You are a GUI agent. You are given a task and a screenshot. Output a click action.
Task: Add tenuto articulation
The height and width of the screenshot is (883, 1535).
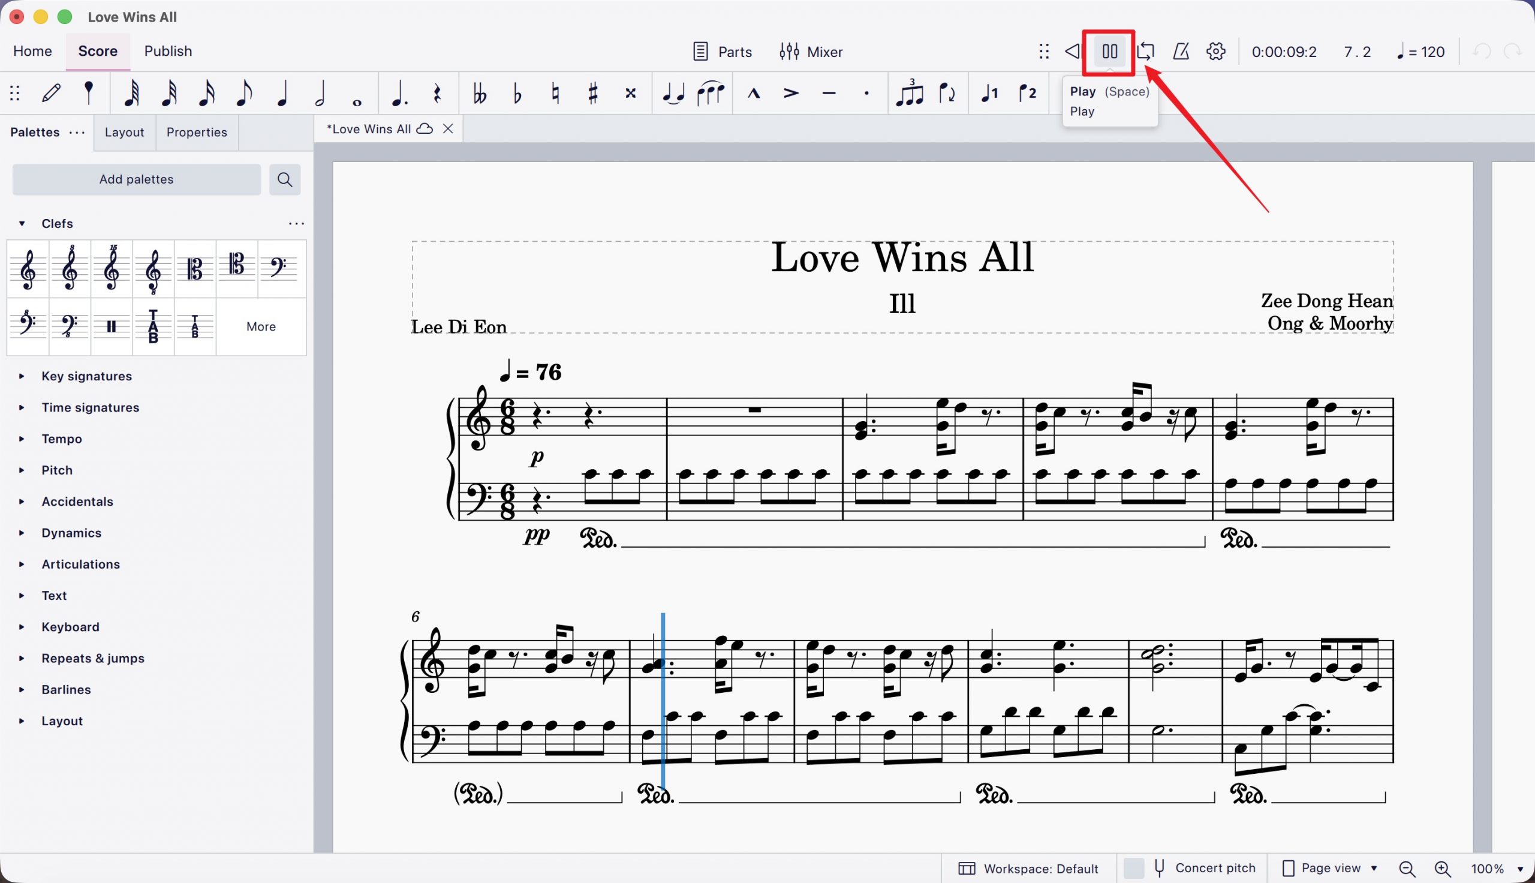829,93
